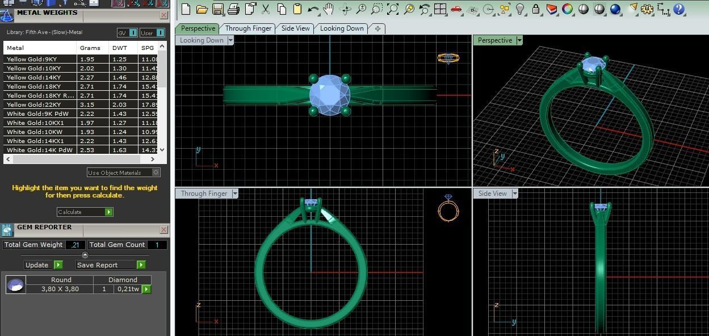Click the Save Report button

pos(111,265)
